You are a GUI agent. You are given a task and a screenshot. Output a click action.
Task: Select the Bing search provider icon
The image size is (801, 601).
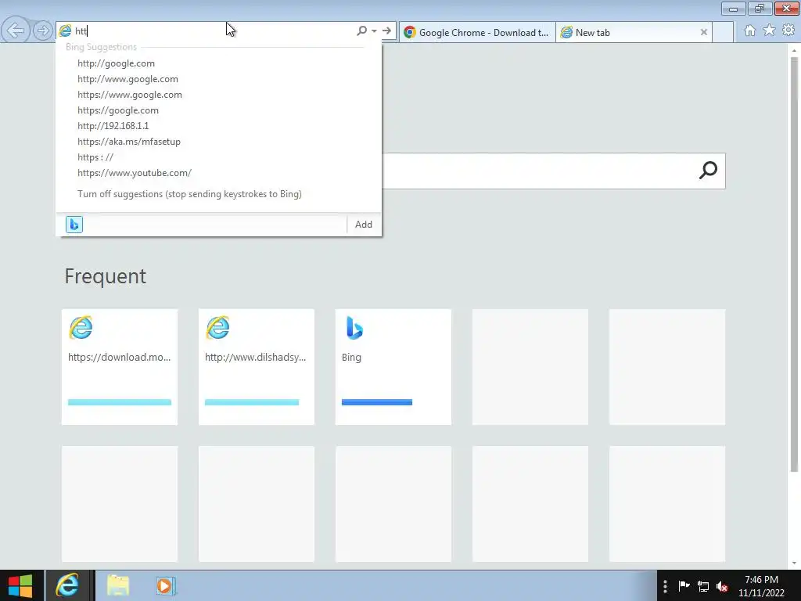click(74, 225)
